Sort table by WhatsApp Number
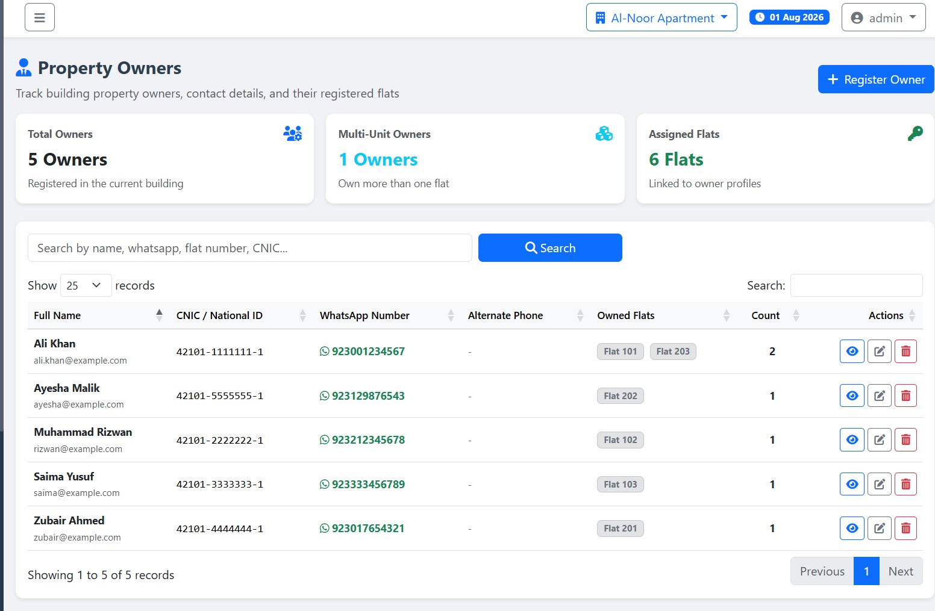Screen dimensions: 935x611 pyautogui.click(x=387, y=315)
